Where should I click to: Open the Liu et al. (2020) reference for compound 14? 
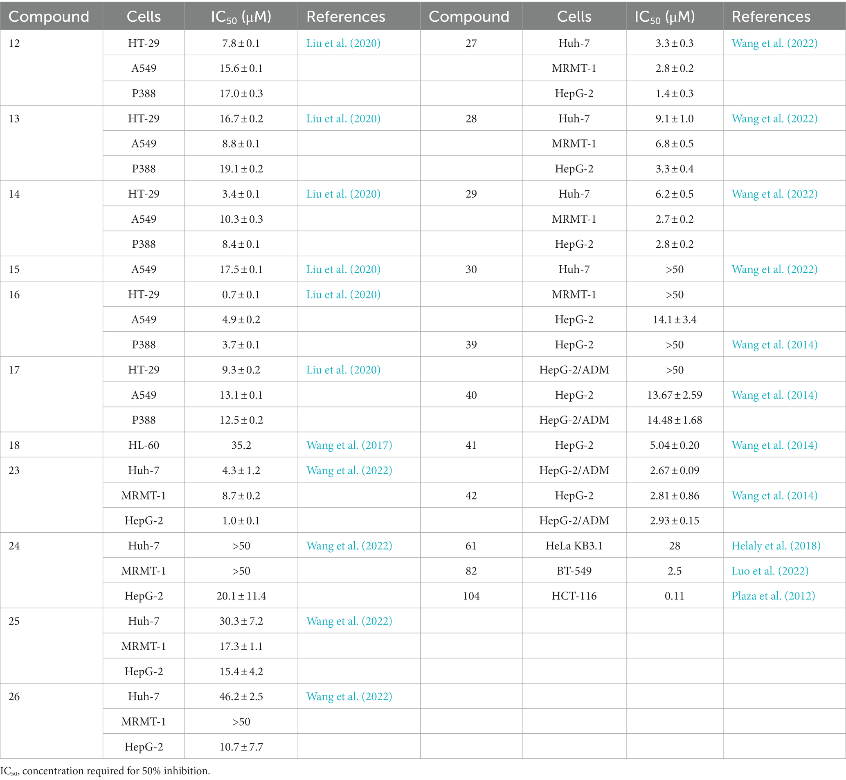pos(343,194)
